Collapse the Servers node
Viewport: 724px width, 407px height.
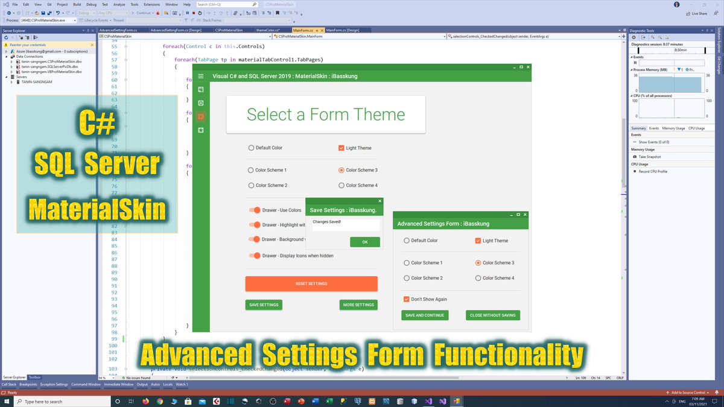pyautogui.click(x=5, y=77)
